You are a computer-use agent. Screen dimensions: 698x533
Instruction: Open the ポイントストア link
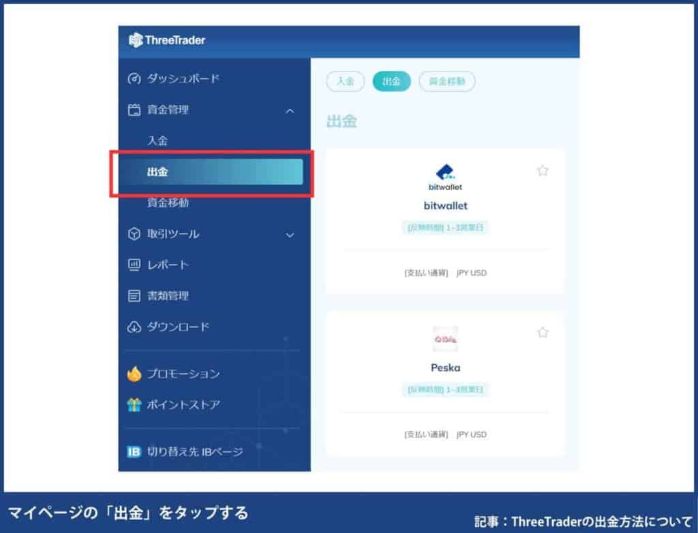click(183, 404)
